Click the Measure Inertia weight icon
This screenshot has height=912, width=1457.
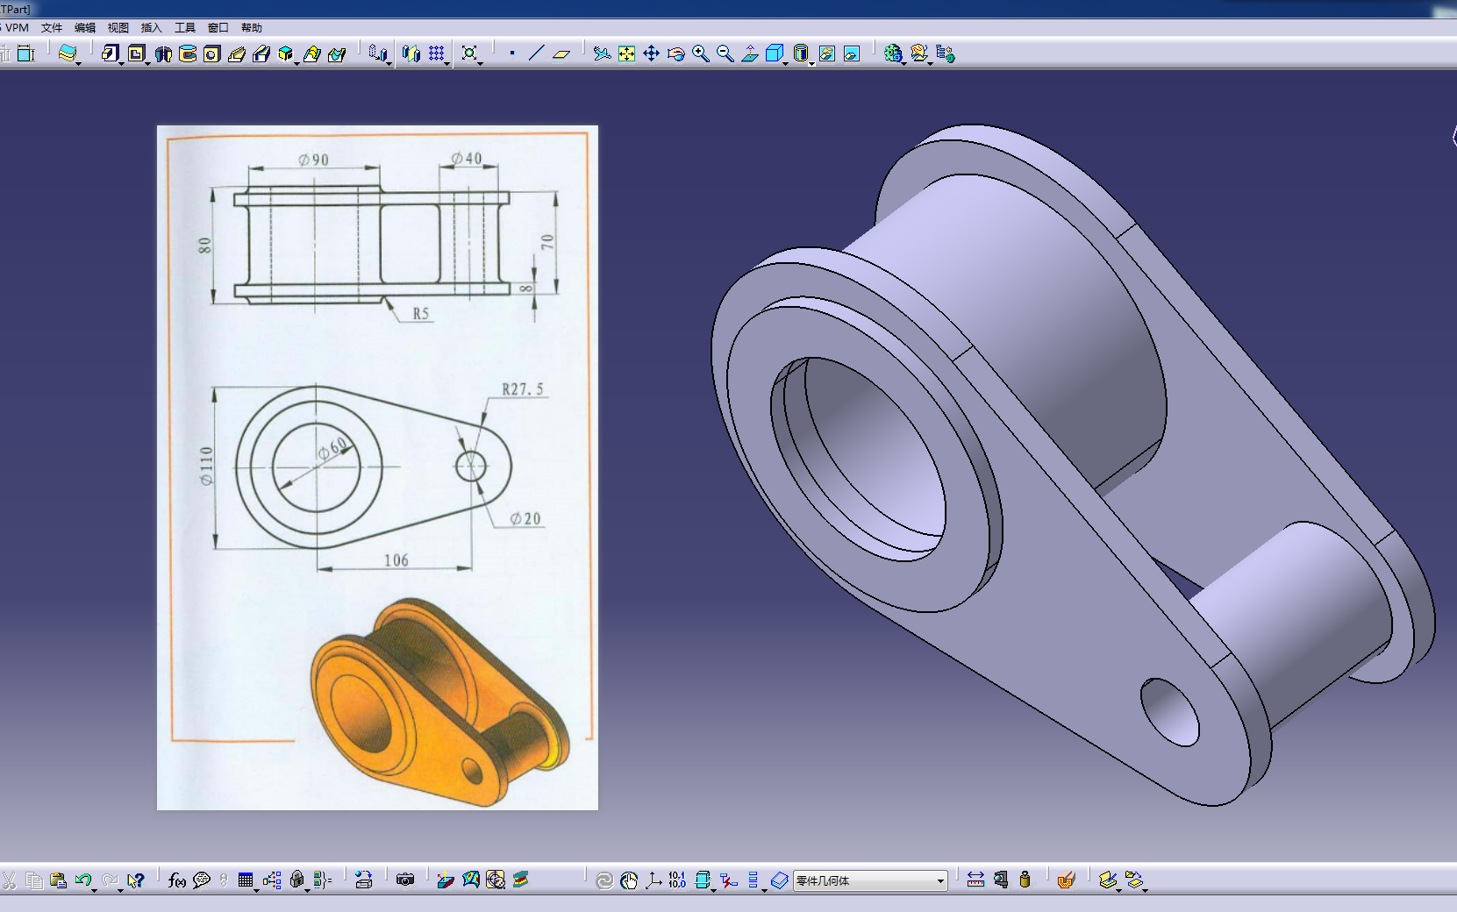[x=1025, y=880]
